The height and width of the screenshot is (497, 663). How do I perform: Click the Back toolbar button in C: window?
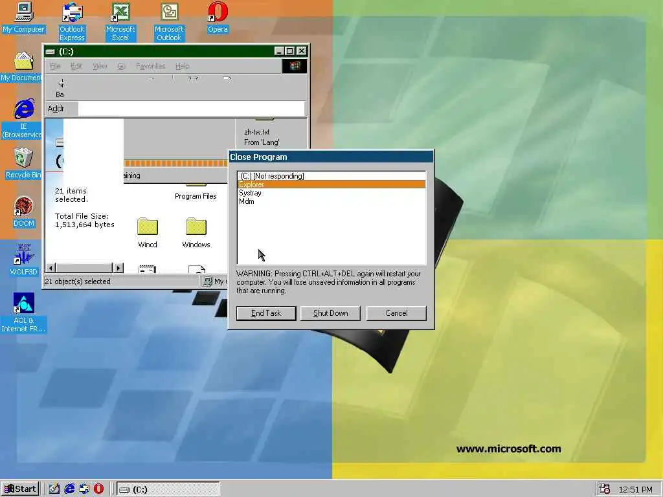pyautogui.click(x=60, y=87)
